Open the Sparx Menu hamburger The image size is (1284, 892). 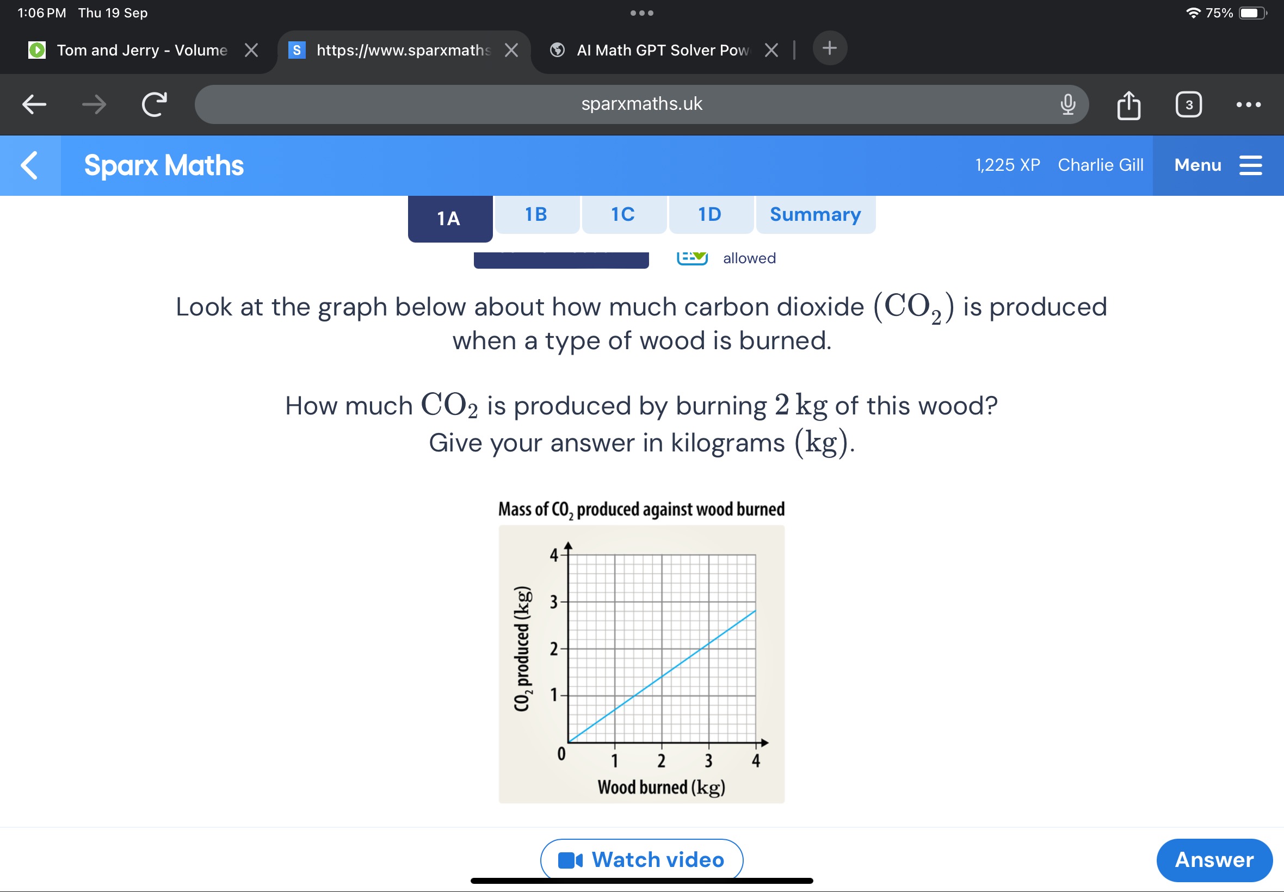[1218, 165]
